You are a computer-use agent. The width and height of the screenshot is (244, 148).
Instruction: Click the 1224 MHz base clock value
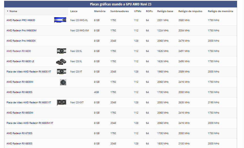(163, 30)
